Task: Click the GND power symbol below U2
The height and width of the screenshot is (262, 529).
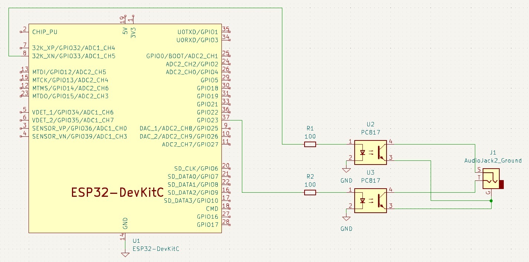Action: coord(346,170)
